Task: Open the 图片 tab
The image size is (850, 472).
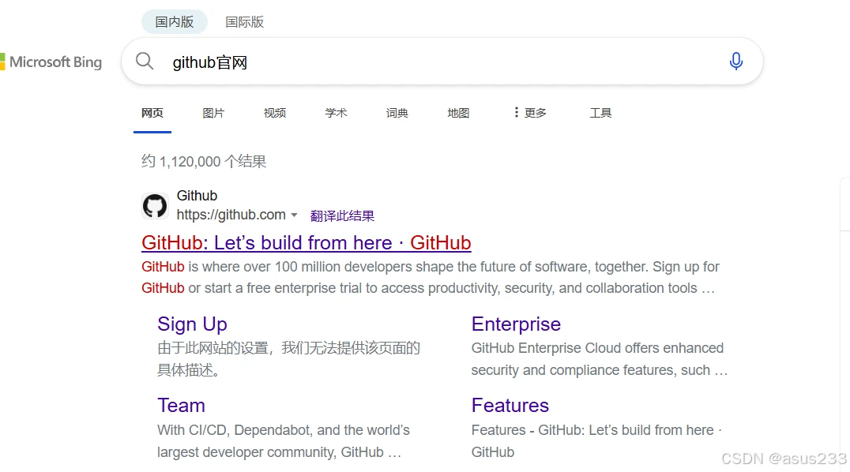Action: coord(213,113)
